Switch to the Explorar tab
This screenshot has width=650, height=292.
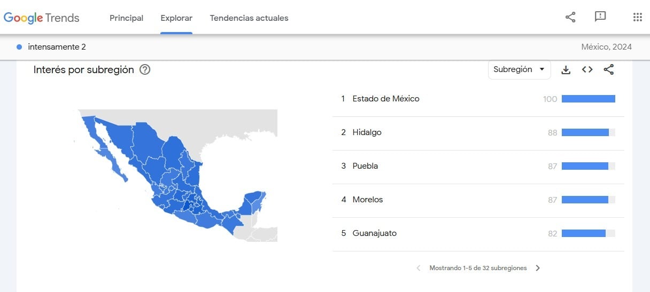(x=176, y=18)
